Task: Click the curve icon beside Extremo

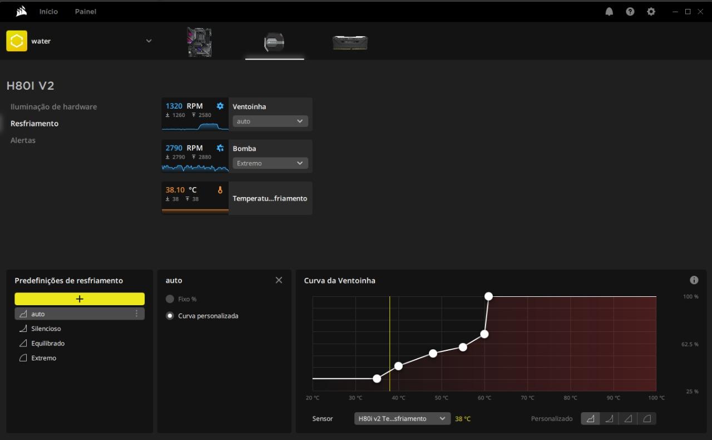Action: point(23,358)
